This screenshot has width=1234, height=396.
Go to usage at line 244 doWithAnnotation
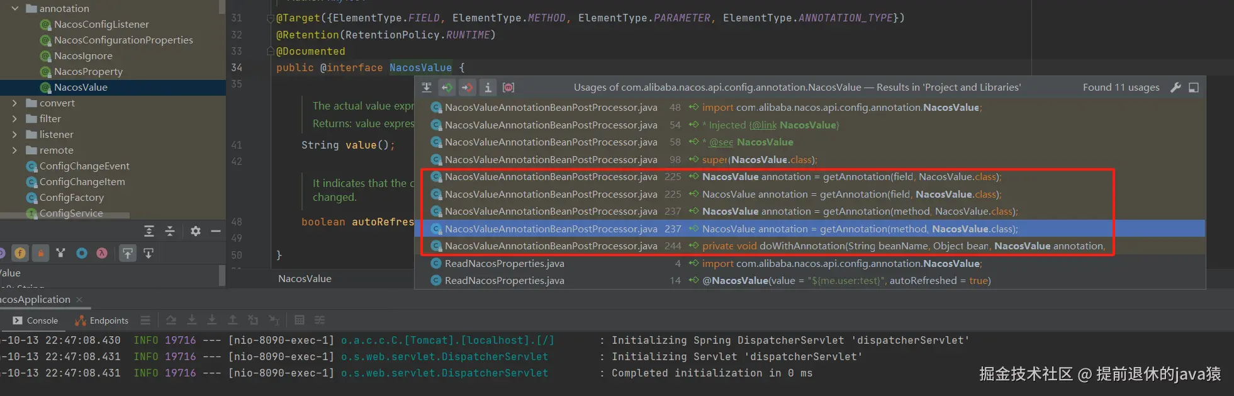point(810,246)
